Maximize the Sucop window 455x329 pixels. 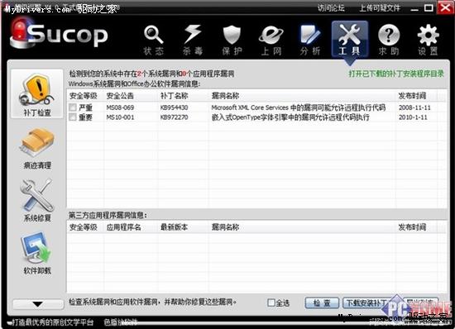[429, 7]
